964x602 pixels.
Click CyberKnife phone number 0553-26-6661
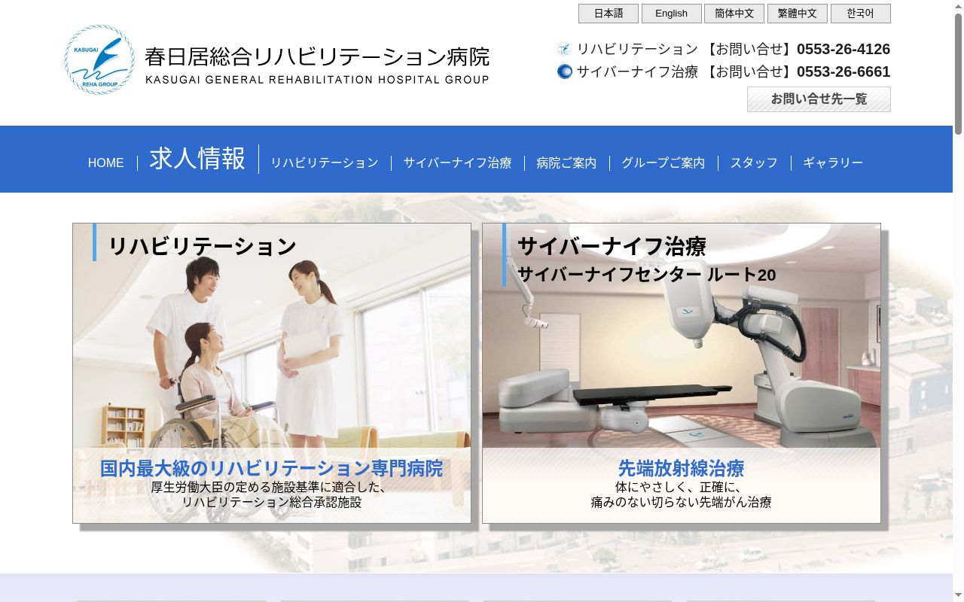843,71
